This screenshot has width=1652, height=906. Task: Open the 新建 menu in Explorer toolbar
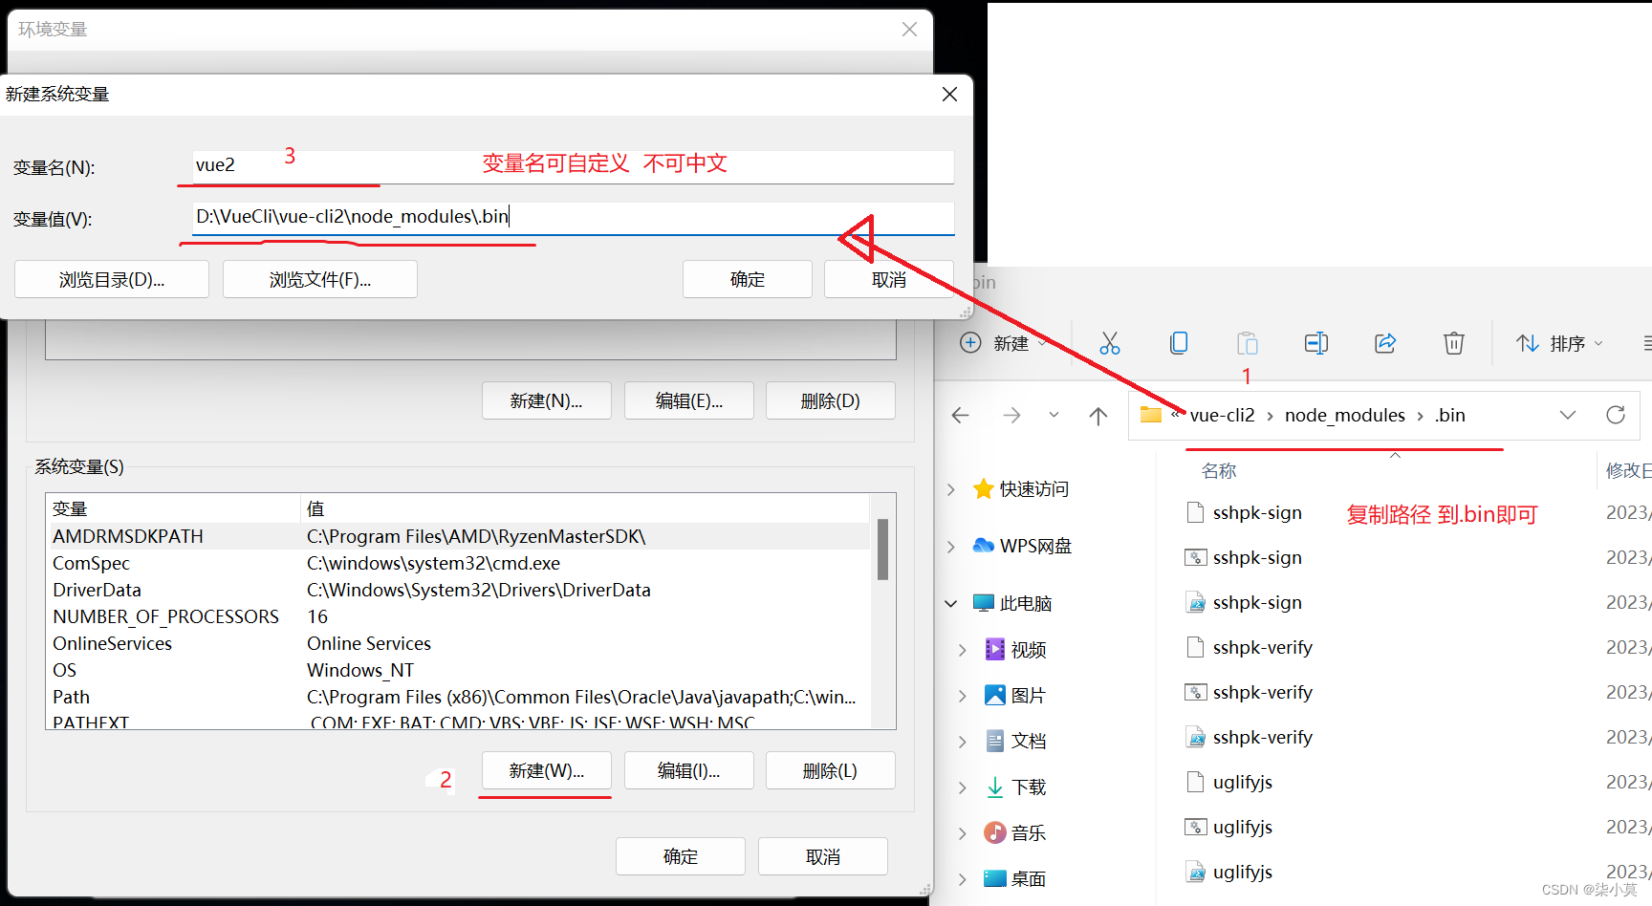coord(1003,343)
